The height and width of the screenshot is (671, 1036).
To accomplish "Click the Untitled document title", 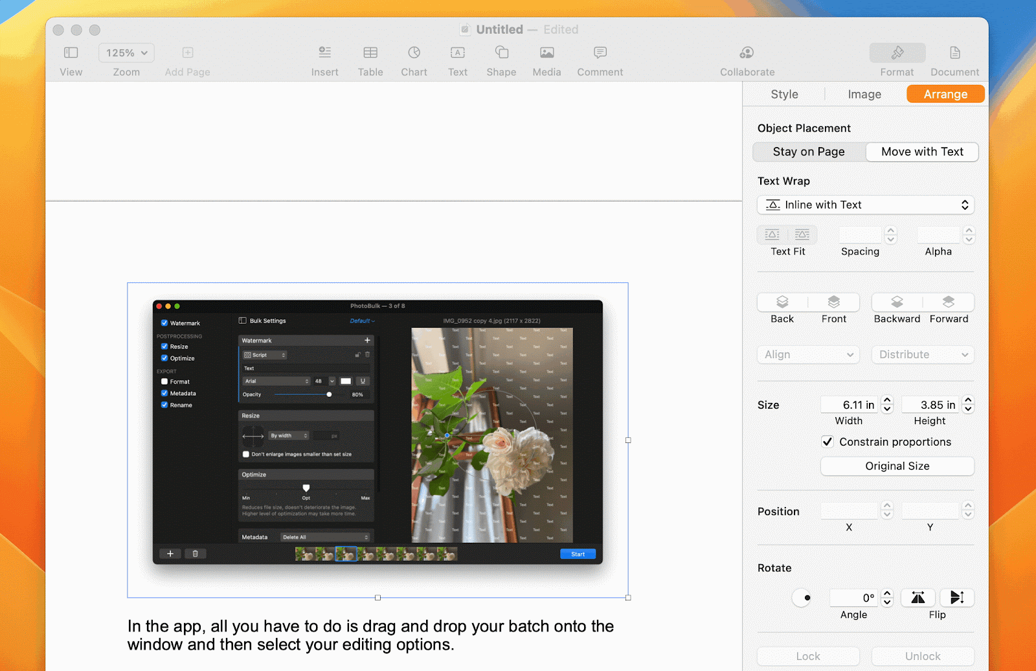I will tap(499, 29).
